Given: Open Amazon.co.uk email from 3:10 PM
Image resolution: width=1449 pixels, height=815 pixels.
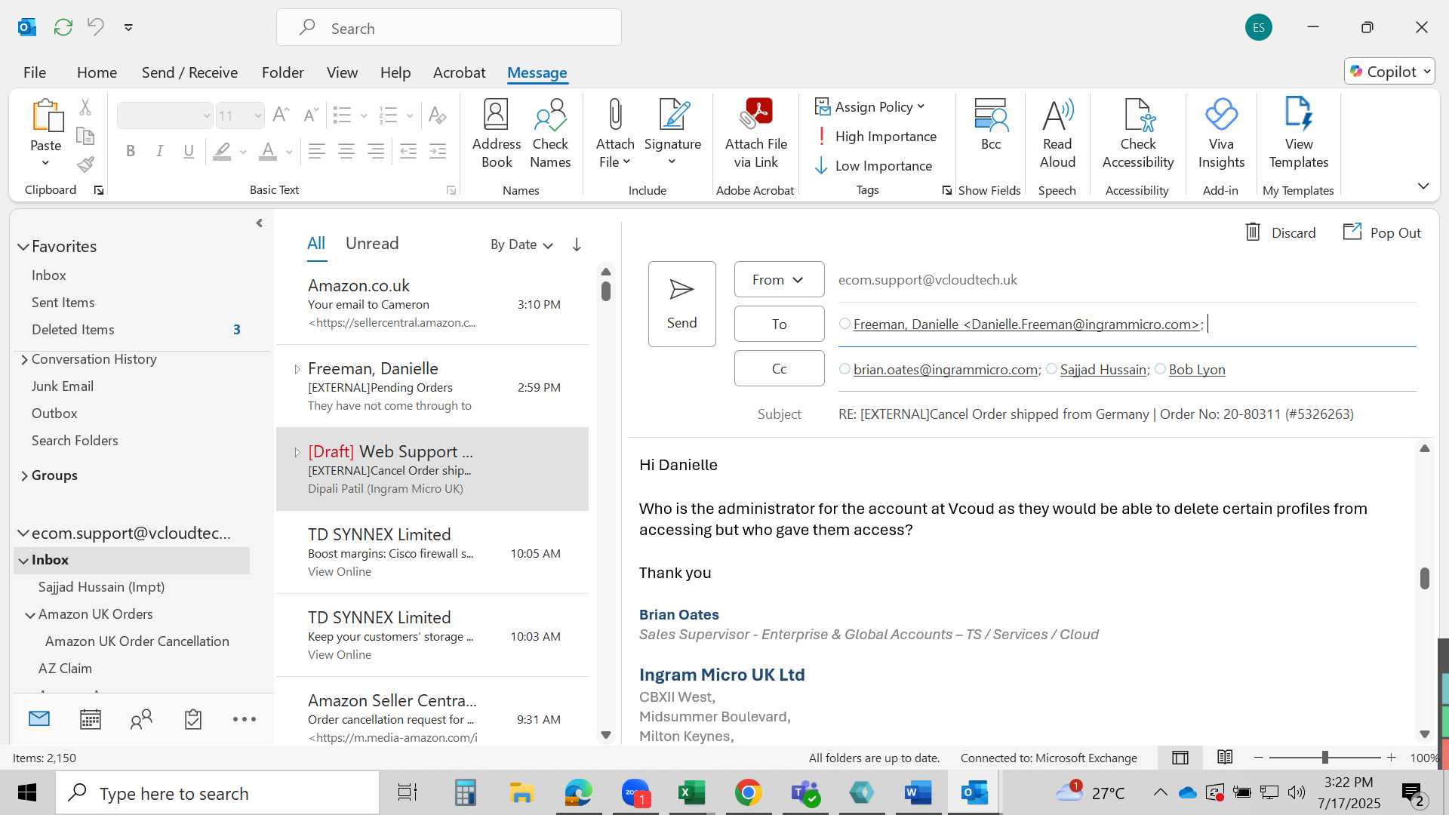Looking at the screenshot, I should 433,303.
